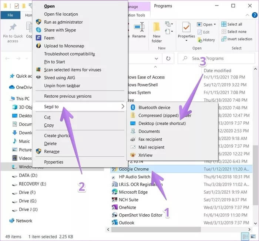Image resolution: width=259 pixels, height=241 pixels.
Task: Expand the Open button dropdown arrow
Action: tap(215, 24)
